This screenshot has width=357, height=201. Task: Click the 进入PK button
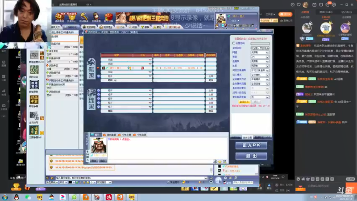(x=251, y=146)
